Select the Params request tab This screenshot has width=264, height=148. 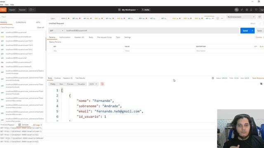tap(52, 37)
